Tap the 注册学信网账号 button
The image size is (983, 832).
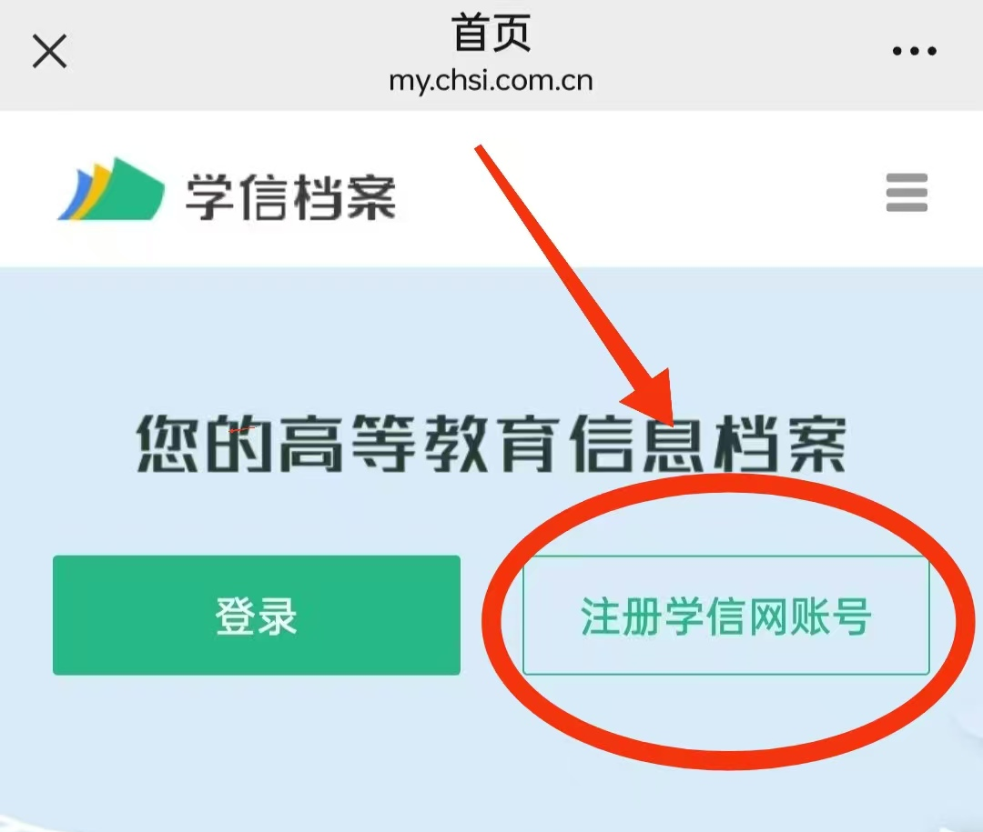(725, 616)
